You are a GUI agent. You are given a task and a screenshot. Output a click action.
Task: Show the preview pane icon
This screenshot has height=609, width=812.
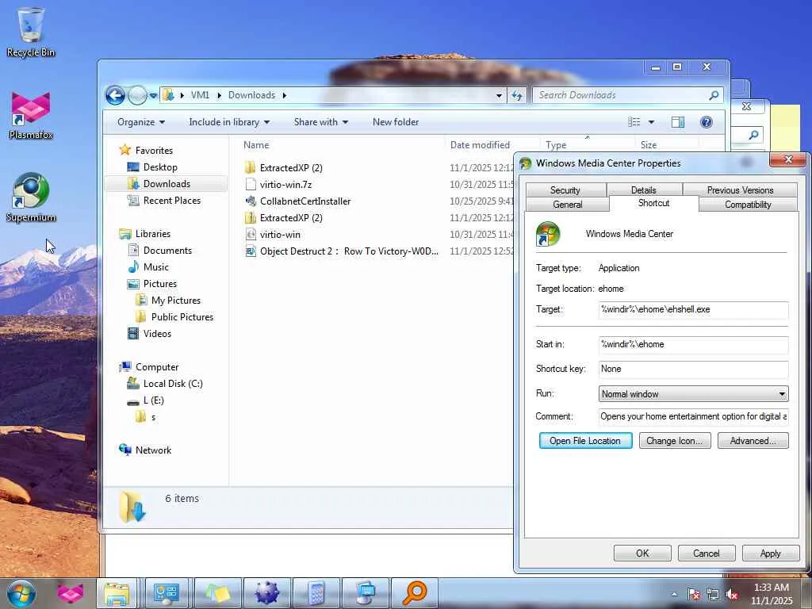[677, 121]
